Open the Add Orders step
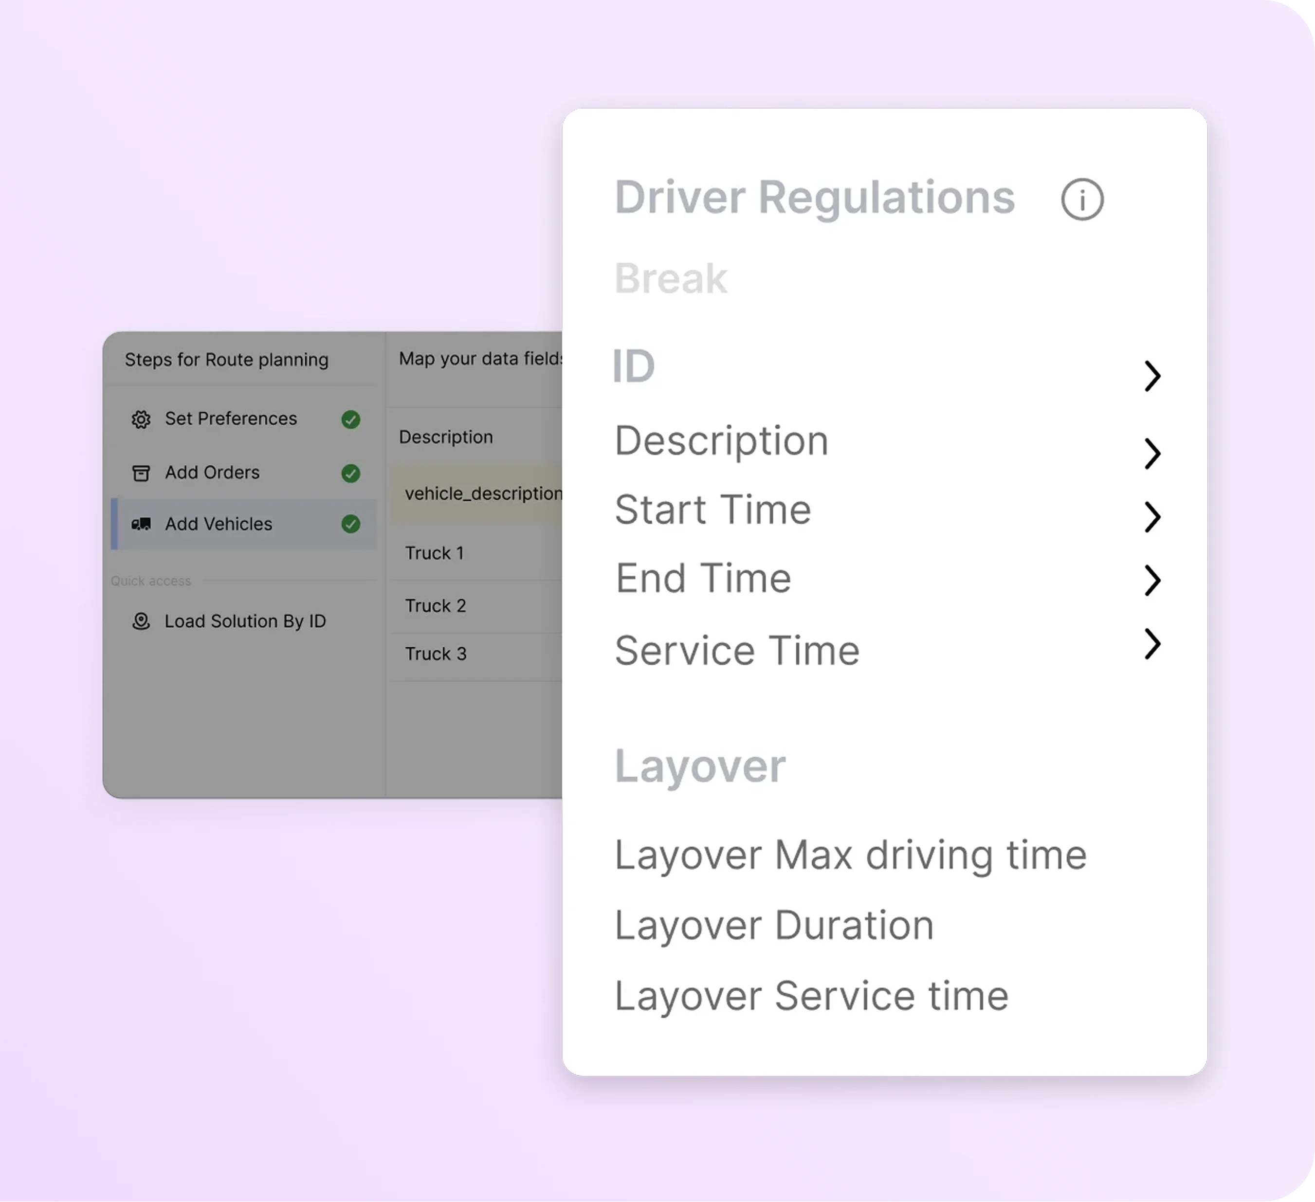The width and height of the screenshot is (1315, 1202). [244, 472]
